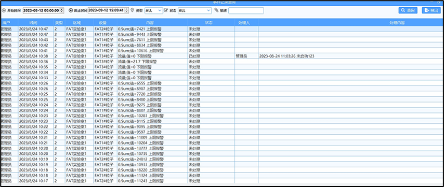Click the time cell 2023/8/24 10:34
Image resolution: width=444 pixels, height=187 pixels.
36,73
